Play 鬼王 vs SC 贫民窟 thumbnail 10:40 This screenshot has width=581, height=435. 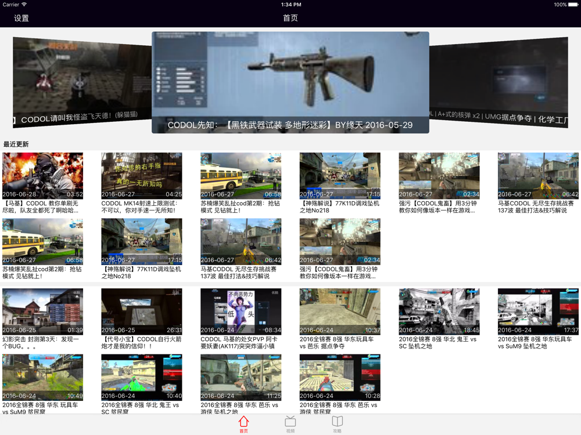[x=142, y=378]
